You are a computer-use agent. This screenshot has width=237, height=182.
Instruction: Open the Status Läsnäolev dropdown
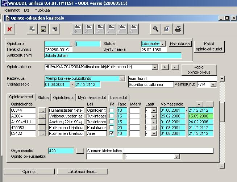(163, 44)
